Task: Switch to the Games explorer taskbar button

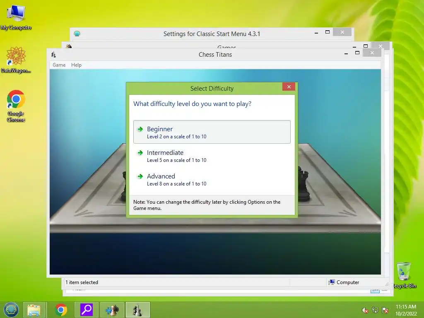Action: point(112,310)
